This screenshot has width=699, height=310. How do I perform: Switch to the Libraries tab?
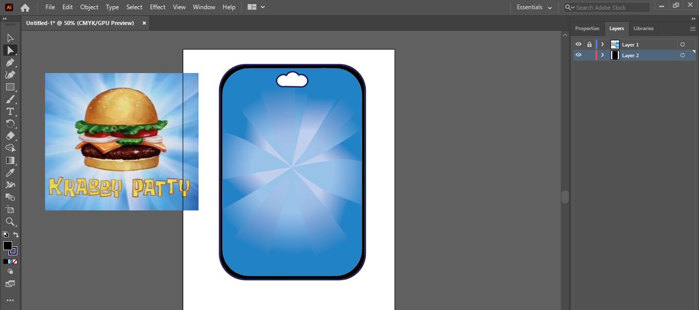(x=644, y=29)
